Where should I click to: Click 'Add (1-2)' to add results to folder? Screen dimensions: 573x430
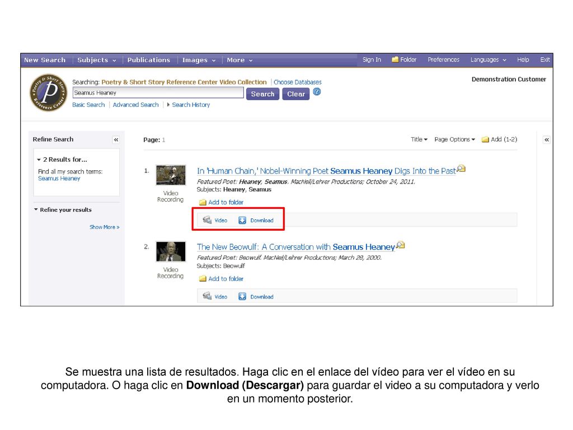coord(504,139)
